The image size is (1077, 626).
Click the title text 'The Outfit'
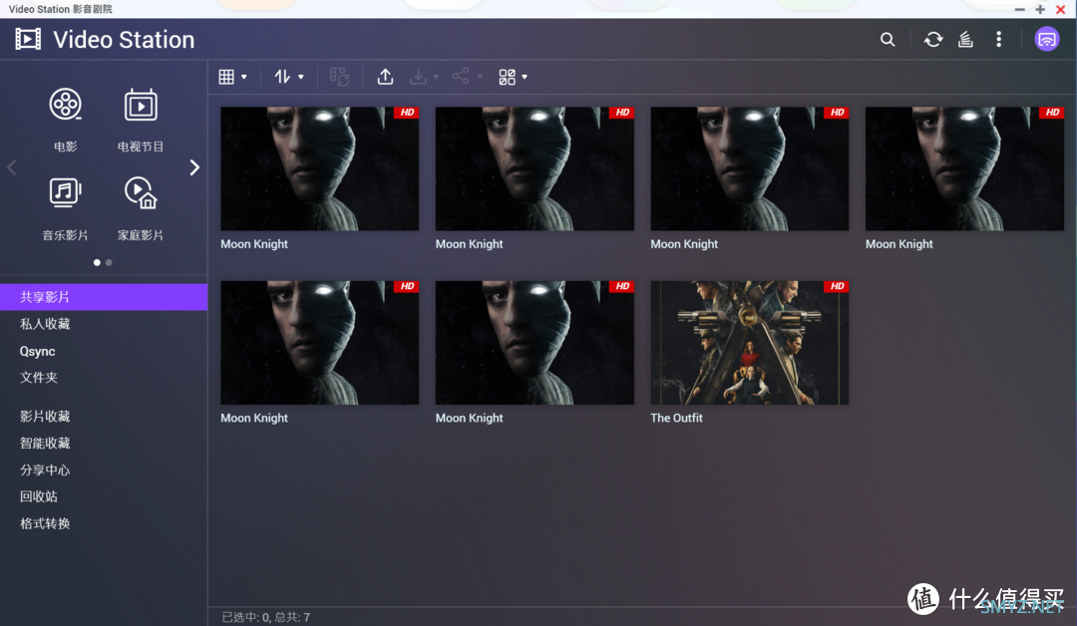click(676, 418)
